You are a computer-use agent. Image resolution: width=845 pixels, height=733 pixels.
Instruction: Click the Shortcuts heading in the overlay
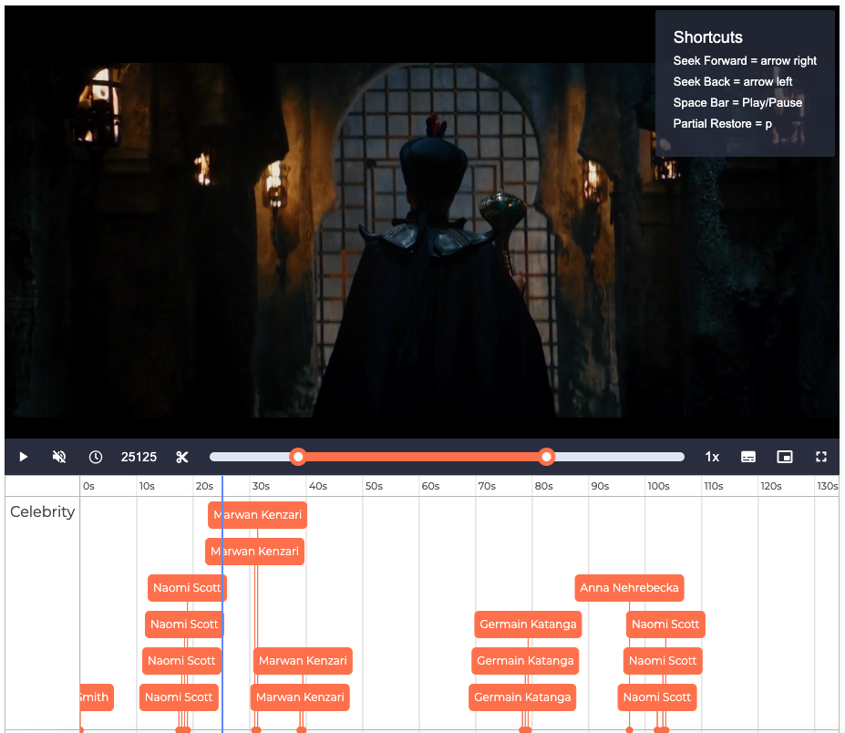[x=707, y=37]
